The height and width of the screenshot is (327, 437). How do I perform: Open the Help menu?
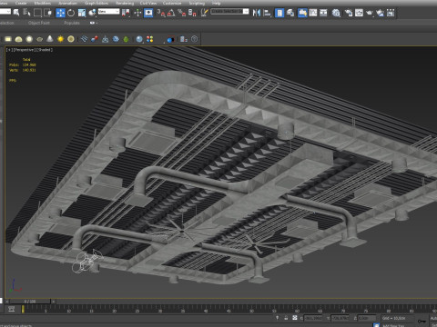point(216,3)
